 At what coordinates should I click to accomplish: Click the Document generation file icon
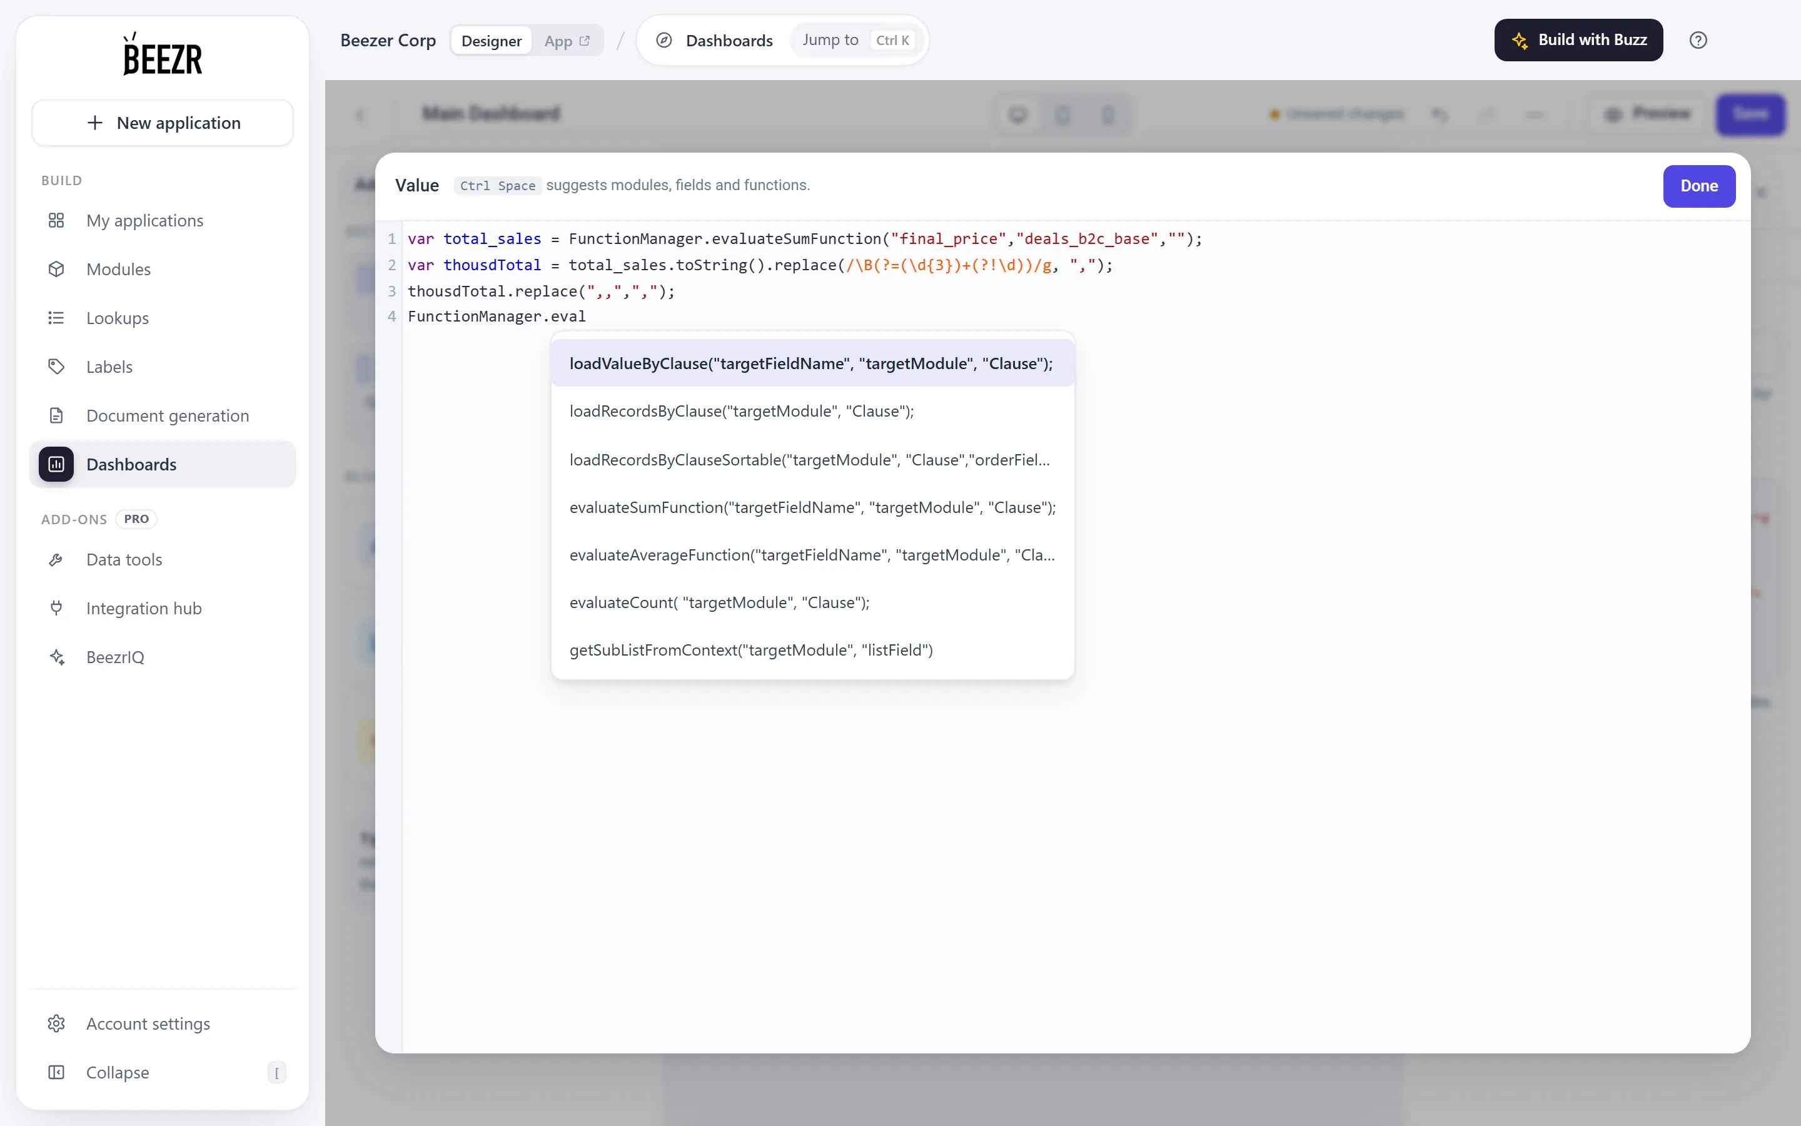point(56,415)
